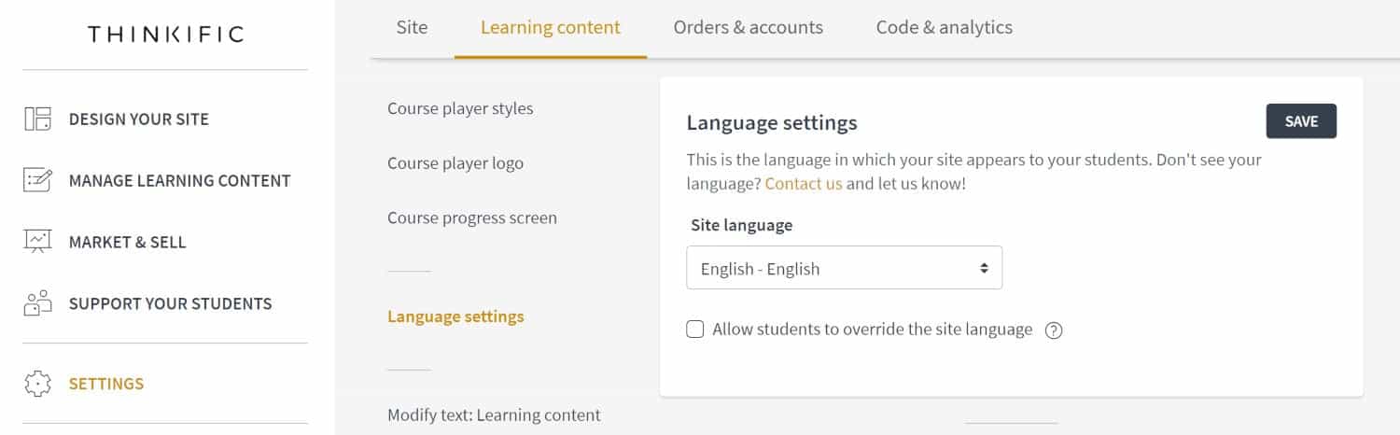Viewport: 1400px width, 435px height.
Task: Open Modify text: Learning content
Action: point(494,414)
